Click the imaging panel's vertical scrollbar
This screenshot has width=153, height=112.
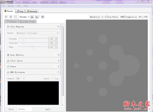pos(62,61)
